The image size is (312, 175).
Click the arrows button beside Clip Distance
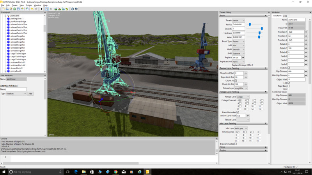point(306,71)
